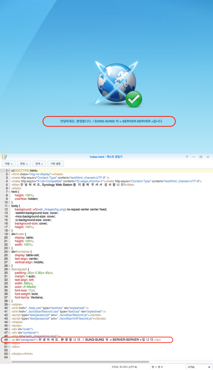Click the index.html - 텍스트 편집기 title
Image resolution: width=213 pixels, height=370 pixels.
(106, 157)
